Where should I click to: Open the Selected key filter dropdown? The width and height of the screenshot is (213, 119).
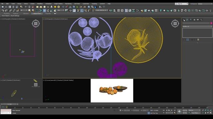[x=194, y=110]
